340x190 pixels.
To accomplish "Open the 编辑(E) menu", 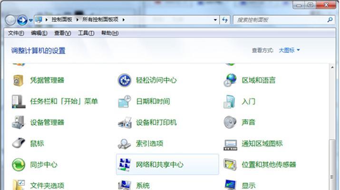I will pyautogui.click(x=39, y=33).
